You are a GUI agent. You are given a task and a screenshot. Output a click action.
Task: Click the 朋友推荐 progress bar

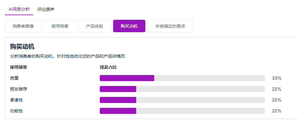coord(182,89)
